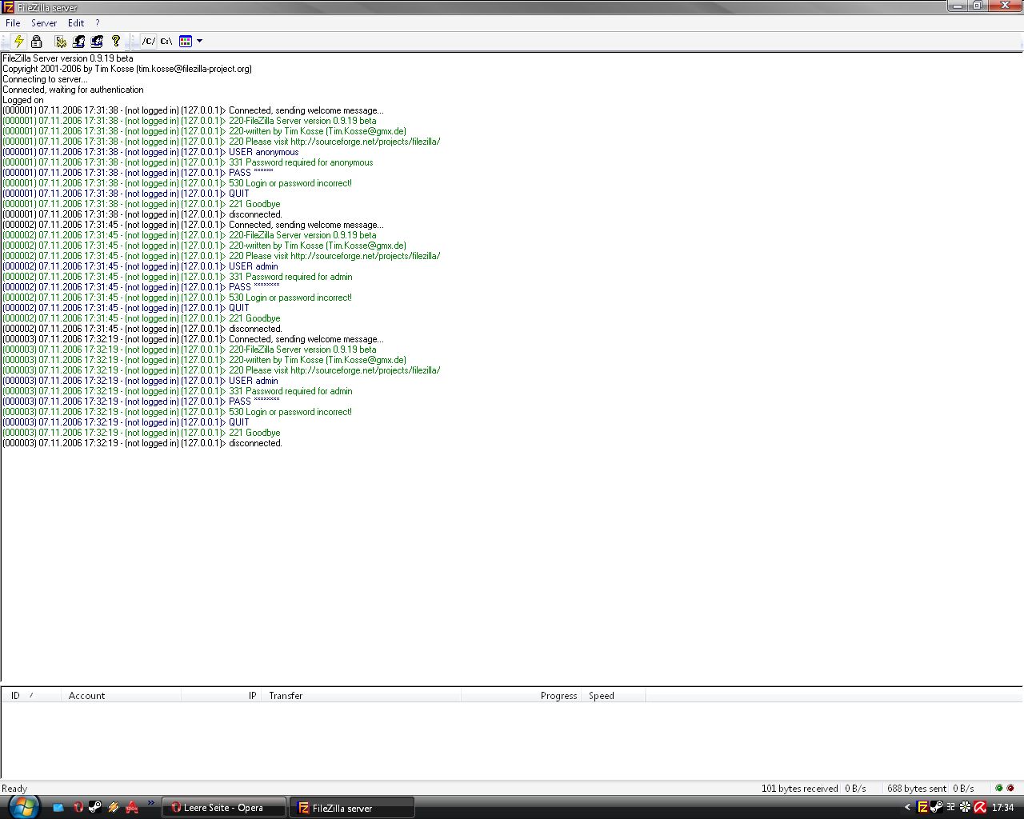Click the '32' tray icon
Image resolution: width=1024 pixels, height=819 pixels.
(x=950, y=808)
